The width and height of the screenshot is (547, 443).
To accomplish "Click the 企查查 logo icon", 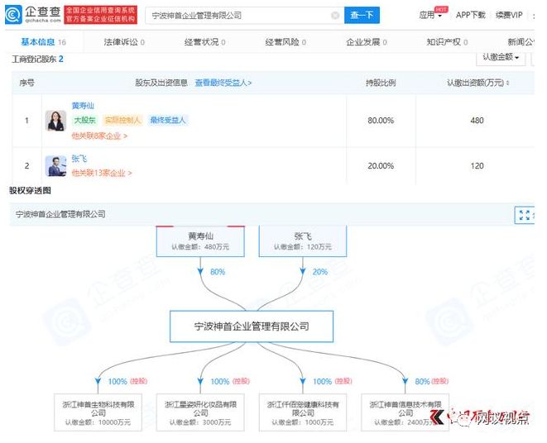I will (18, 15).
